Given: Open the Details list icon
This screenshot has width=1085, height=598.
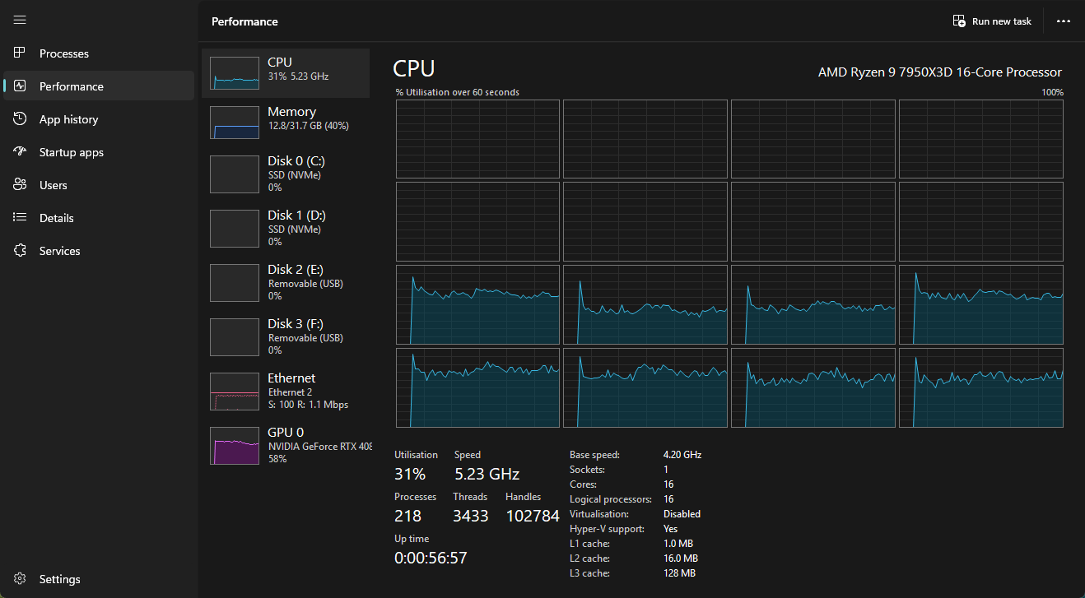Looking at the screenshot, I should (21, 218).
